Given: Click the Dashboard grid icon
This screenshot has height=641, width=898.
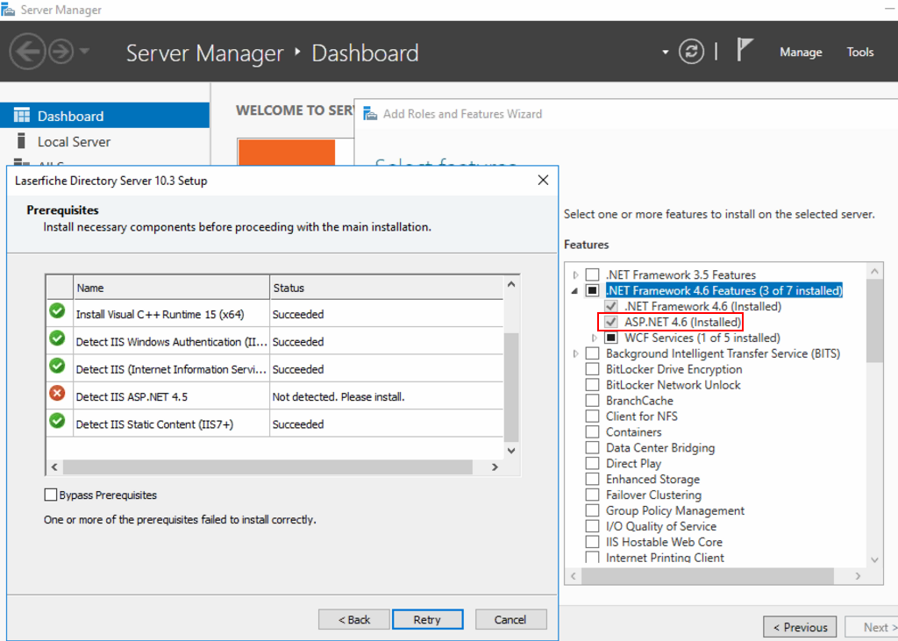Looking at the screenshot, I should 22,115.
